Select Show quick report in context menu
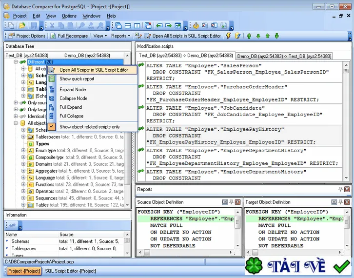The width and height of the screenshot is (354, 278). (x=77, y=79)
